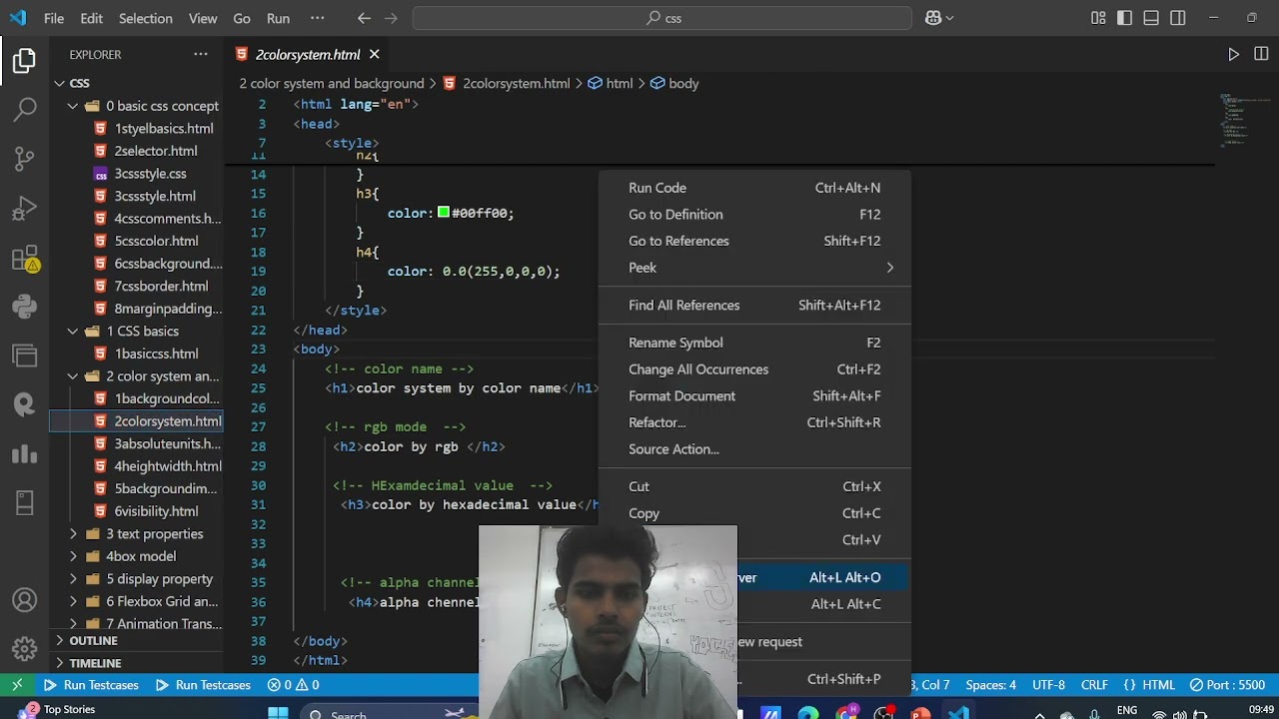Click the Copilot icon in title bar
Image resolution: width=1279 pixels, height=719 pixels.
(933, 18)
